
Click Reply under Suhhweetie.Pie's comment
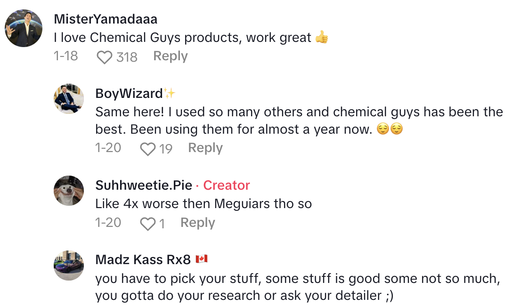click(x=197, y=223)
